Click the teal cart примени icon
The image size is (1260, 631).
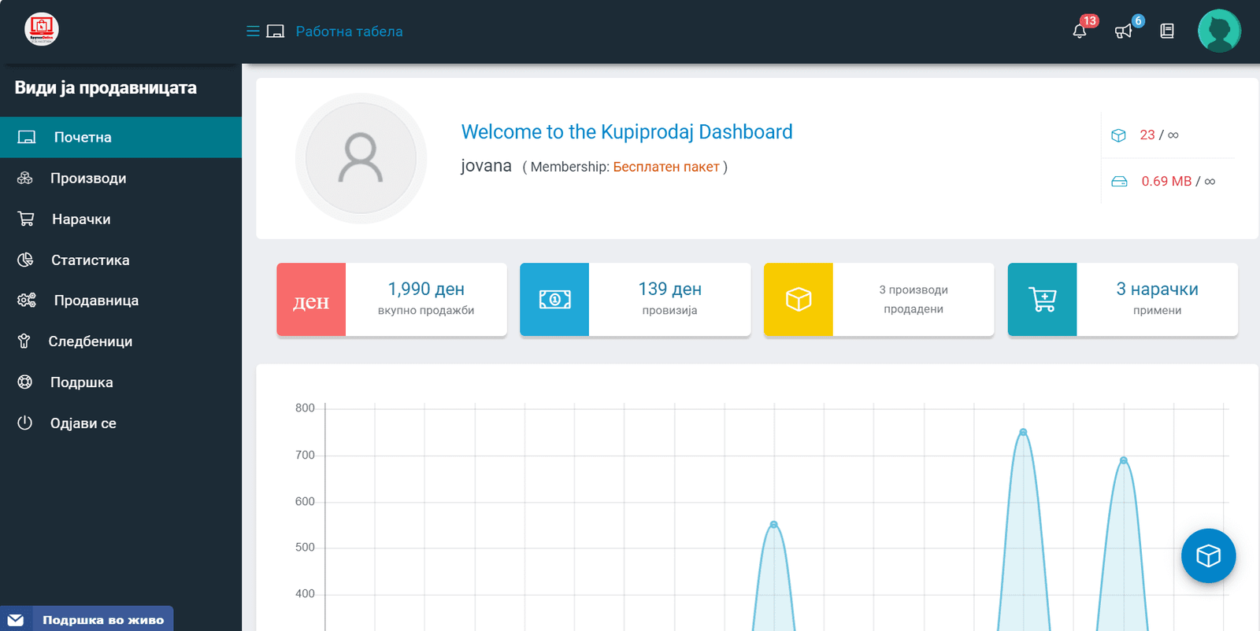tap(1042, 300)
